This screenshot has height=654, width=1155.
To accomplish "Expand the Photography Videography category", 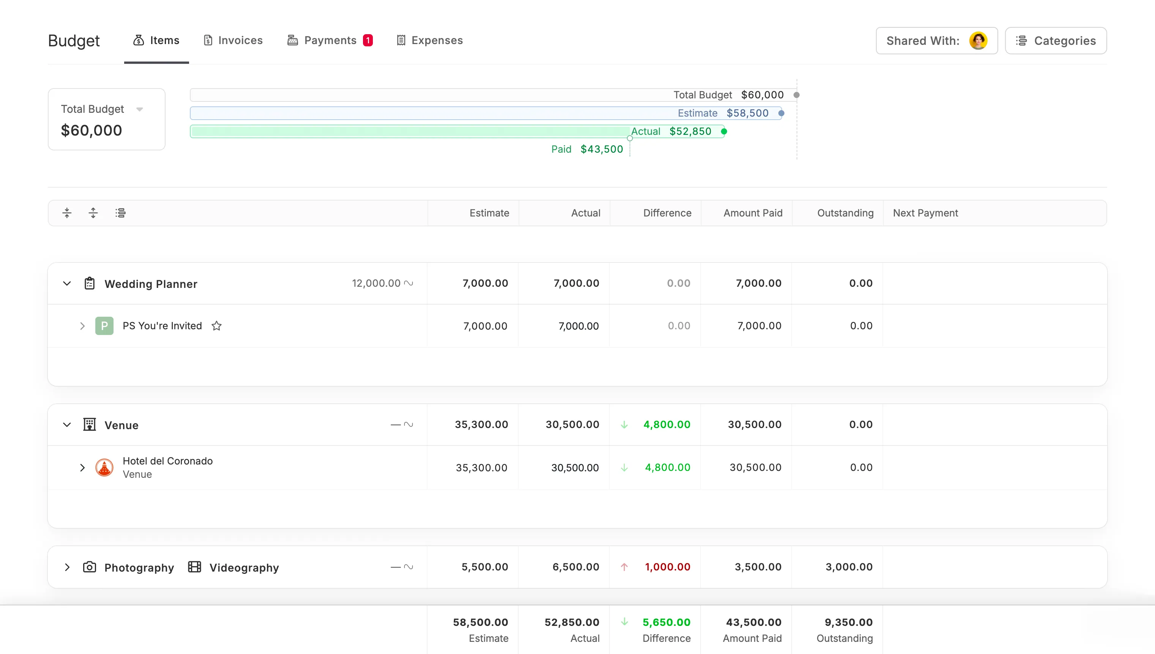I will click(67, 567).
